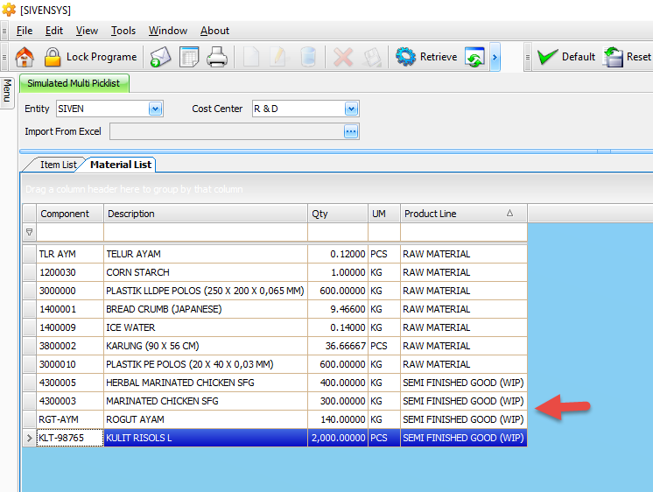Click the SIVENSYS title bar gear icon
The image size is (653, 492).
tap(9, 10)
